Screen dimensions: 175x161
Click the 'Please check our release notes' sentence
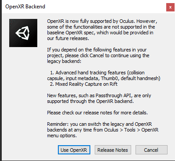[97, 113]
